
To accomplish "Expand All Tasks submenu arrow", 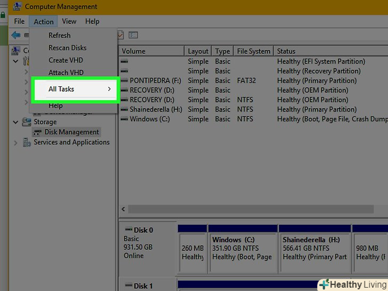I will point(109,89).
